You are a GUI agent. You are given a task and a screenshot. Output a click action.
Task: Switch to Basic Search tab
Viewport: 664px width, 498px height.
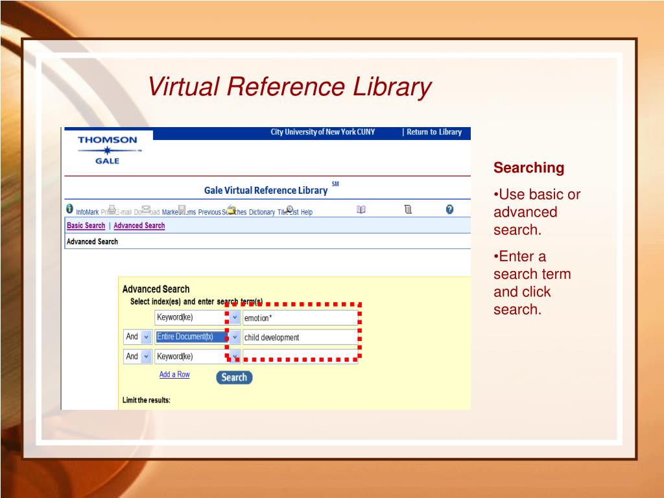point(86,226)
